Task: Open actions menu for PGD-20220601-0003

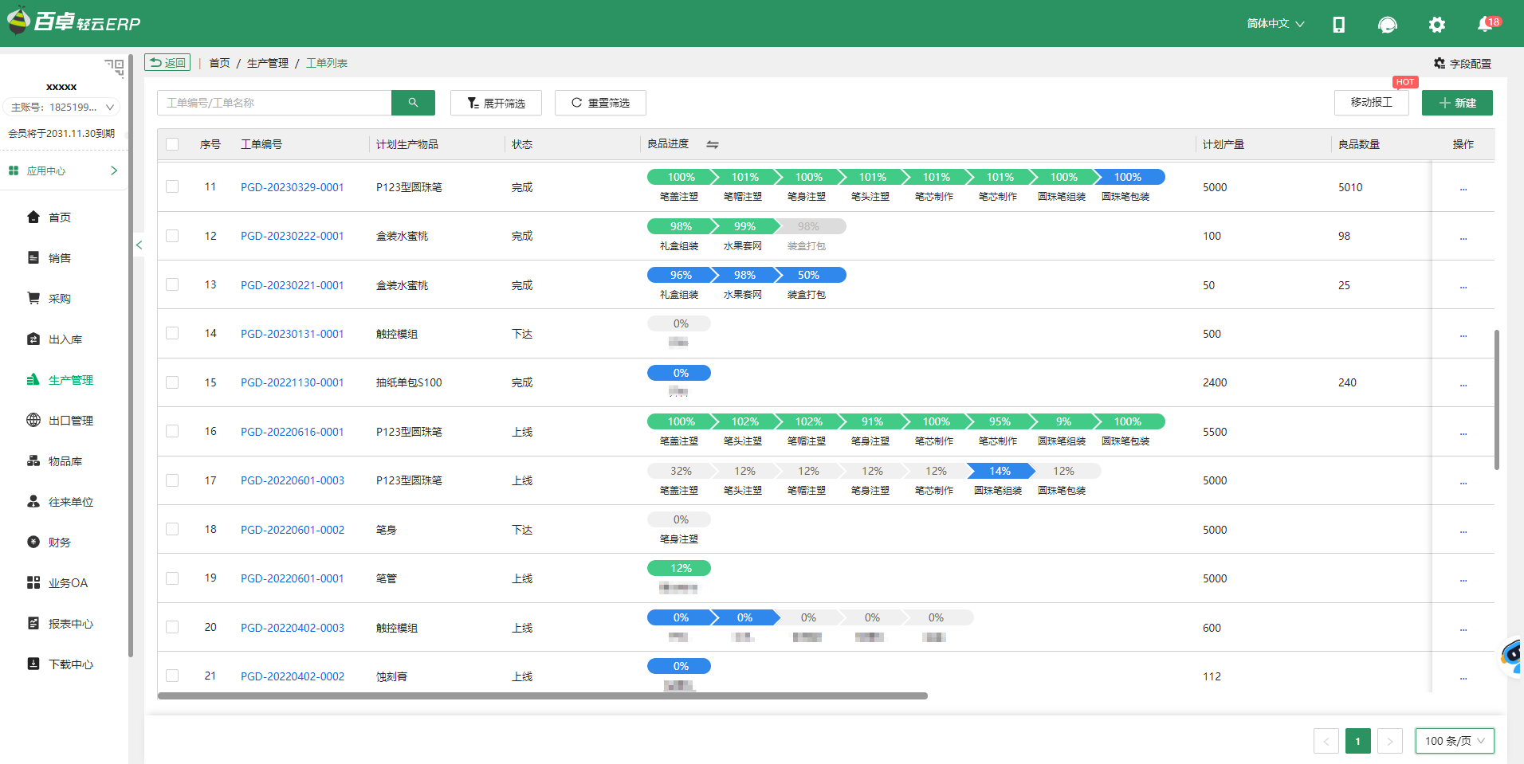Action: click(x=1463, y=482)
